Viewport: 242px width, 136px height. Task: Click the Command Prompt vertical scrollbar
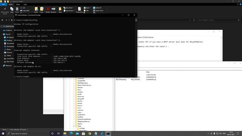pos(136,47)
